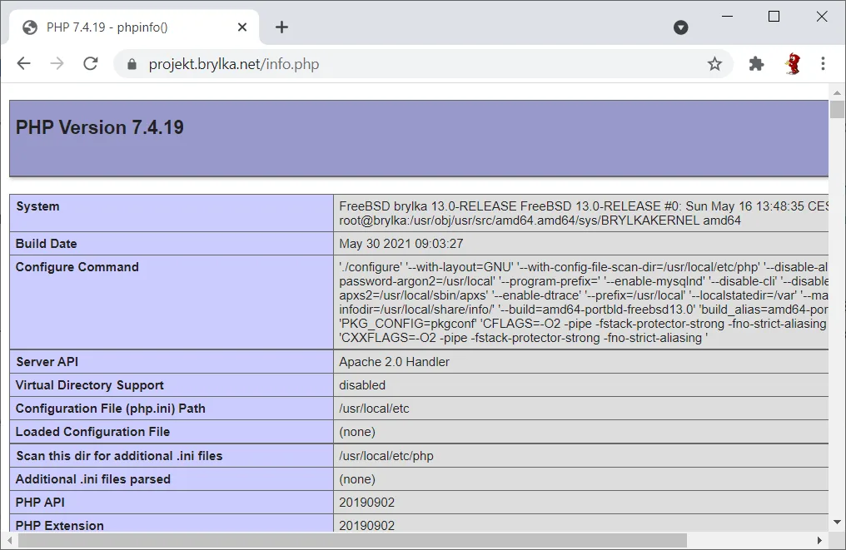Click the disabled value
The width and height of the screenshot is (846, 550).
coord(362,385)
